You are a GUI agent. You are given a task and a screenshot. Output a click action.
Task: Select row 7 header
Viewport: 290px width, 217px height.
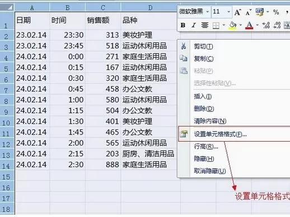pos(7,89)
